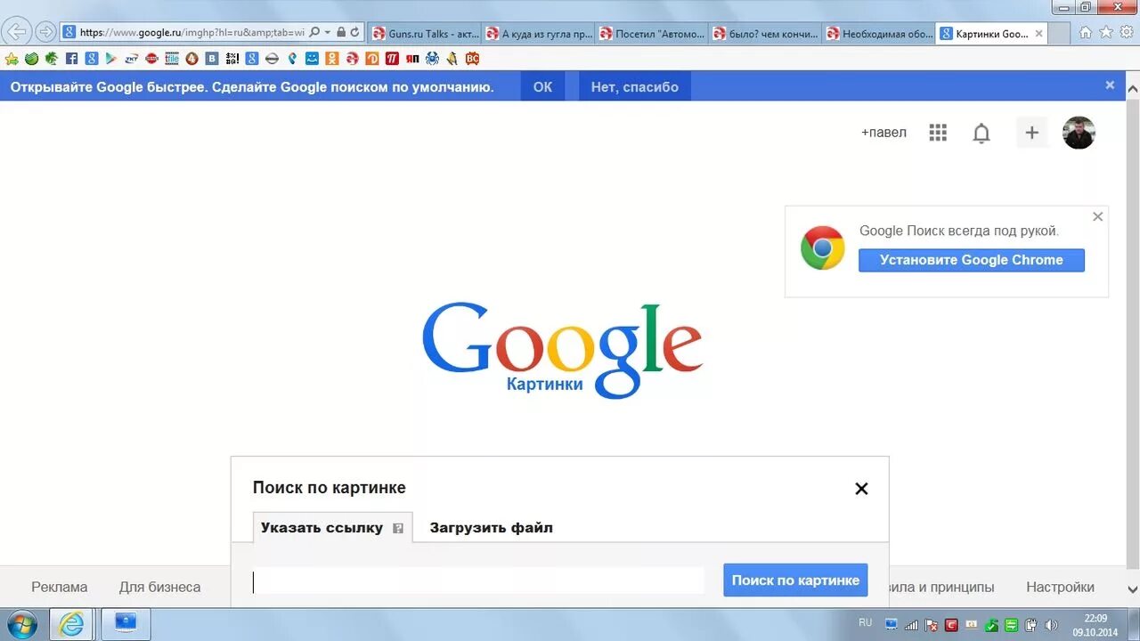Image resolution: width=1140 pixels, height=641 pixels.
Task: Open the remote desktop taskbar icon
Action: pos(126,624)
